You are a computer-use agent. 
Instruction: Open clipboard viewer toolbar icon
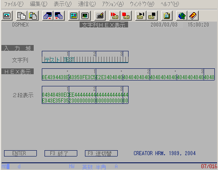167,16
